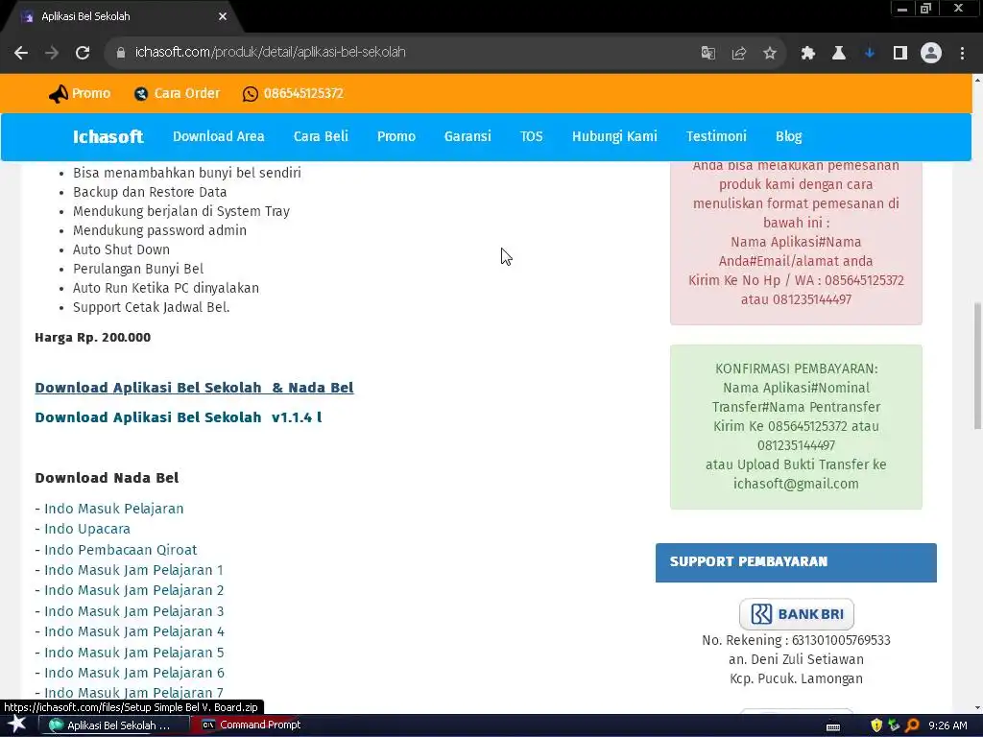983x737 pixels.
Task: Click Support Cetak Jadwal Bel text
Action: (151, 307)
